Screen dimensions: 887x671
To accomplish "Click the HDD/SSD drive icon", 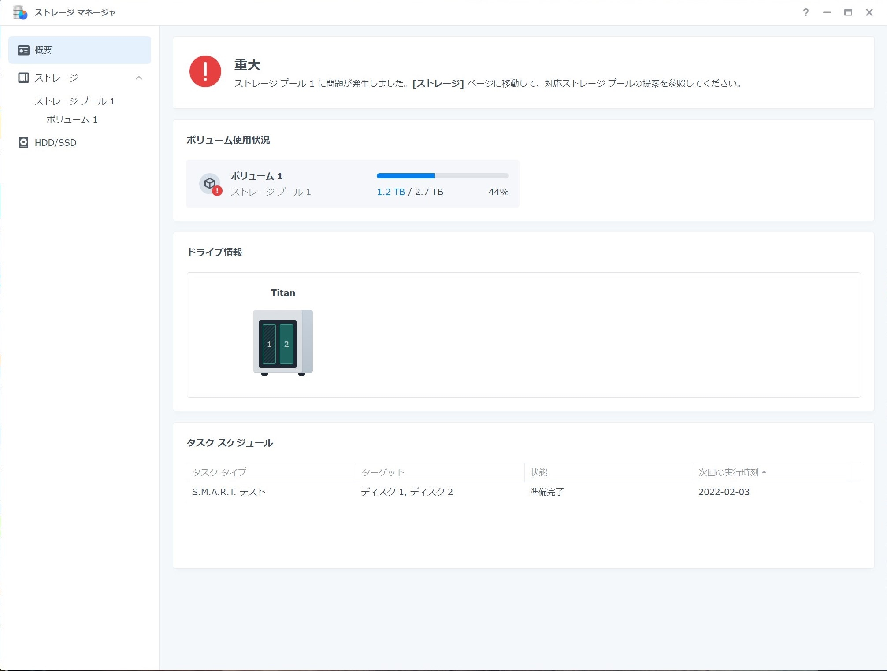I will coord(23,143).
